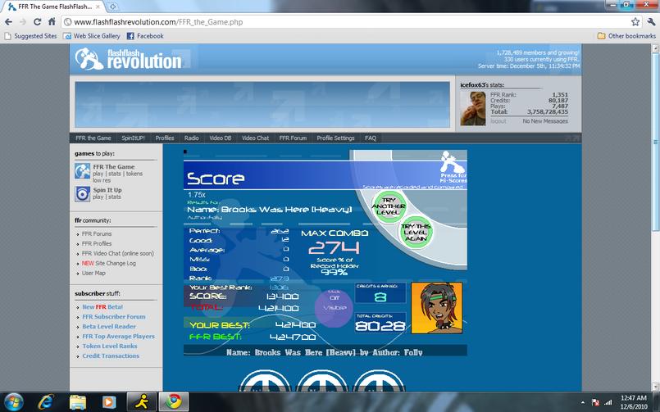Click the address bar URL
The image size is (660, 412).
pyautogui.click(x=158, y=22)
